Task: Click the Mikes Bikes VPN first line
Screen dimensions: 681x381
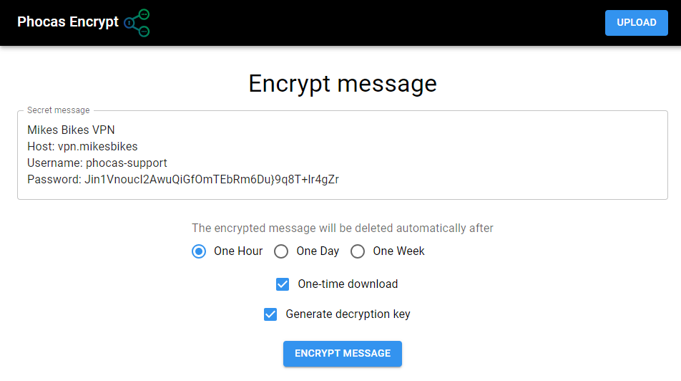Action: (72, 130)
